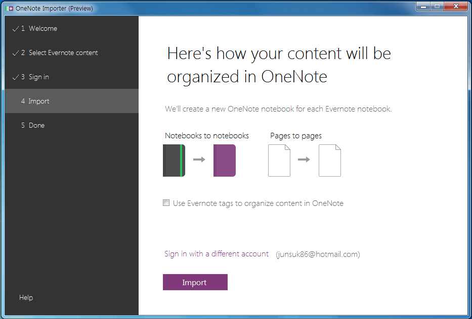Jump to step 5 Done
The image size is (472, 319).
point(36,126)
